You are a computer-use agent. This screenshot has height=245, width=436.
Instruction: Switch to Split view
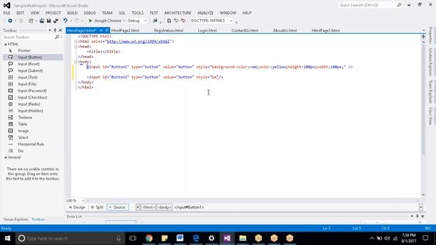pyautogui.click(x=97, y=207)
